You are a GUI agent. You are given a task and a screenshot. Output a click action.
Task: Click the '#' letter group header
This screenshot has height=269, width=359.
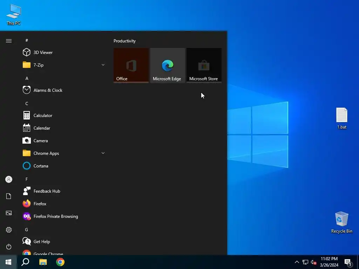tap(27, 40)
